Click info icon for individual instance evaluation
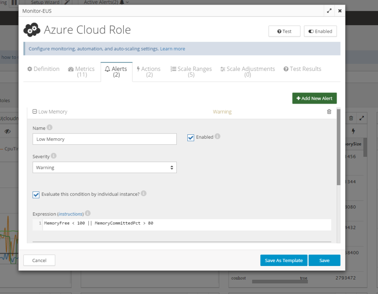The height and width of the screenshot is (294, 378). pyautogui.click(x=144, y=194)
